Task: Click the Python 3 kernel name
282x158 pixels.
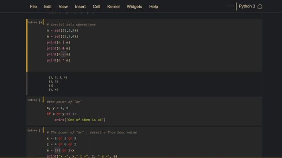Action: (247, 7)
